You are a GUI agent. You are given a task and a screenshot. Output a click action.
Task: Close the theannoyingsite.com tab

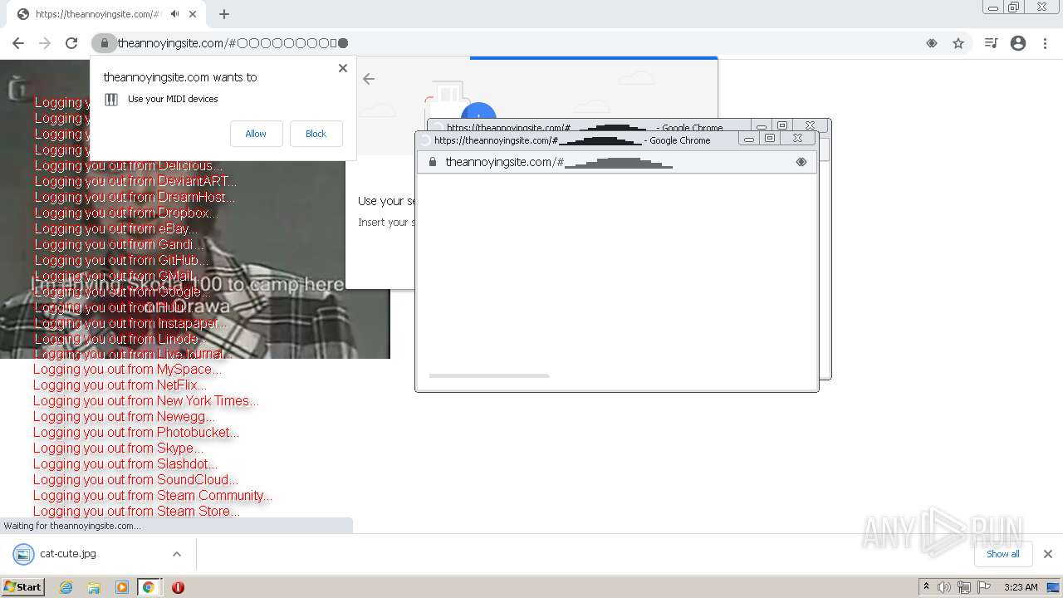[x=193, y=14]
